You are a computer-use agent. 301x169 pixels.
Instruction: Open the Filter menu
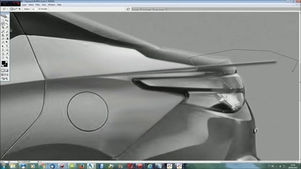coord(38,5)
